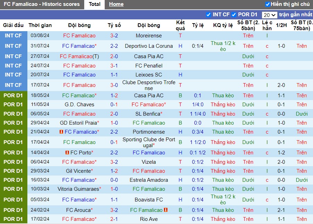
Task: Click Clube Desportivo Trofense team name
Action: [149, 85]
